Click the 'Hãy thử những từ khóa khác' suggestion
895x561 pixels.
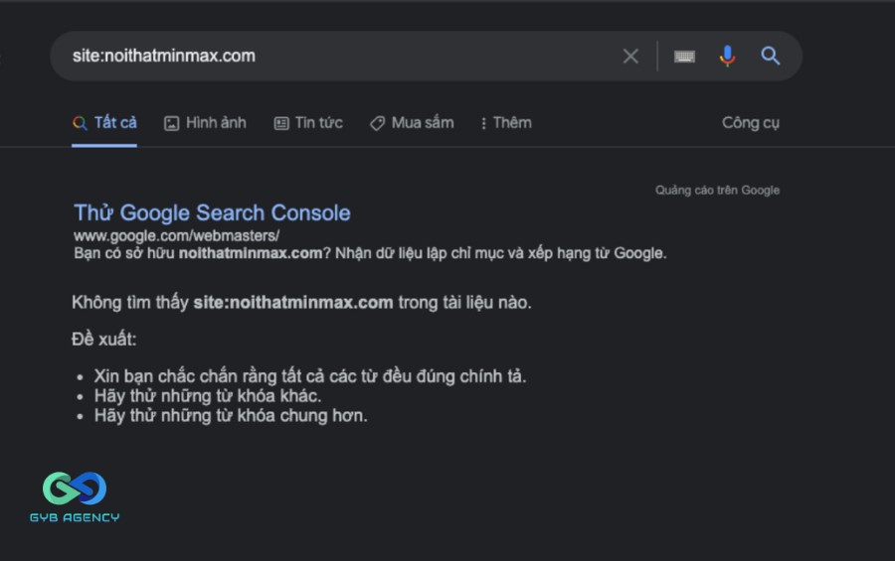tap(208, 395)
